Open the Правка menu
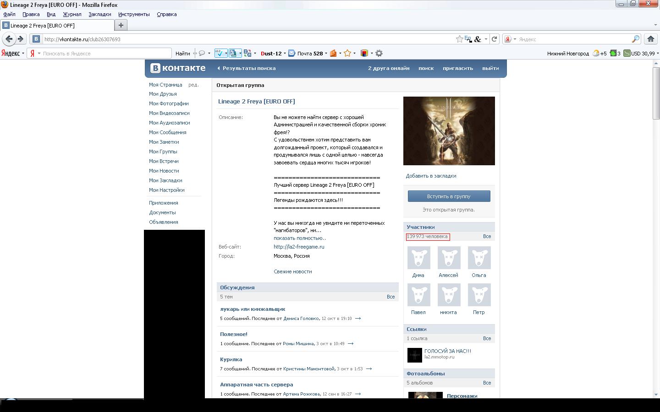 [x=31, y=14]
